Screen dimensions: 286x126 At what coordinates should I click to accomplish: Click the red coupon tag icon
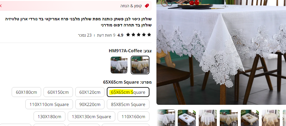click(147, 6)
